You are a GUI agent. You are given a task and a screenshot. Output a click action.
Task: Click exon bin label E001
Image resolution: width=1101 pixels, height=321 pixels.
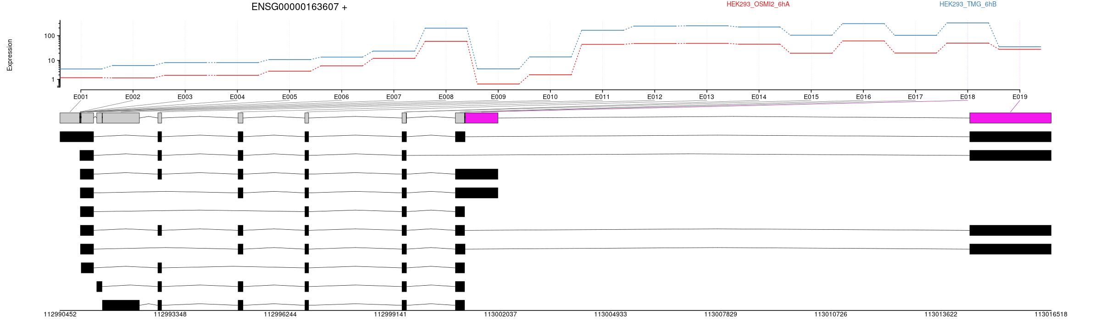pyautogui.click(x=81, y=97)
